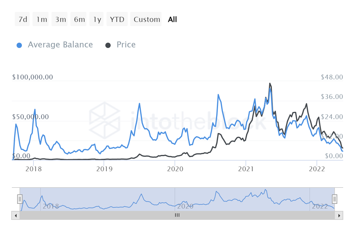Select the 7d time range
The image size is (355, 237).
[x=22, y=19]
